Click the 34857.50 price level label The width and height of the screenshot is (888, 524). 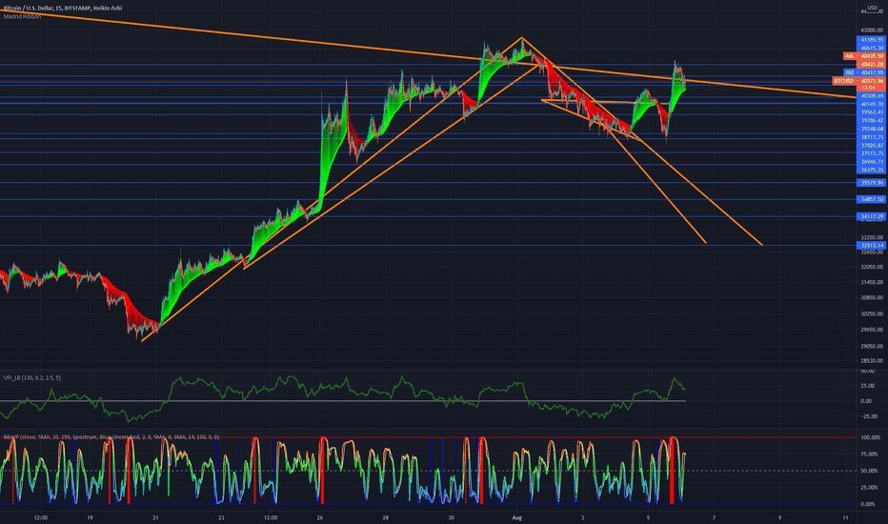[871, 199]
